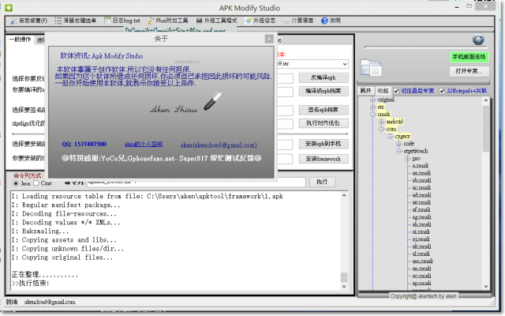Expand the android tree node

coord(381,122)
